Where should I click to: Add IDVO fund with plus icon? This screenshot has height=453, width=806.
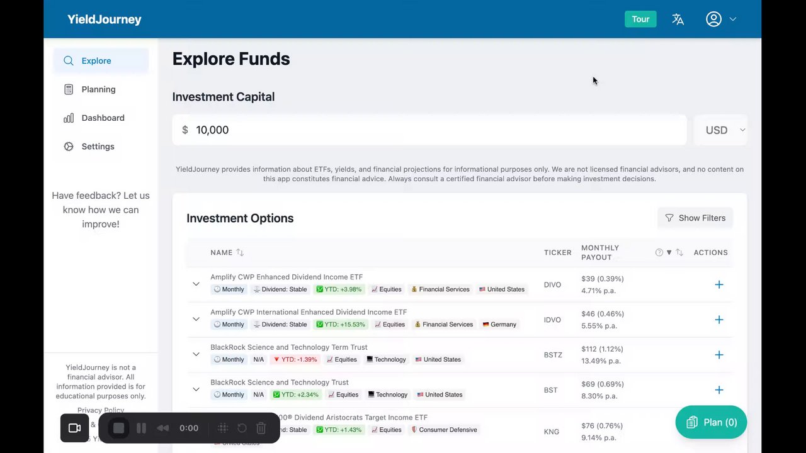click(x=718, y=320)
